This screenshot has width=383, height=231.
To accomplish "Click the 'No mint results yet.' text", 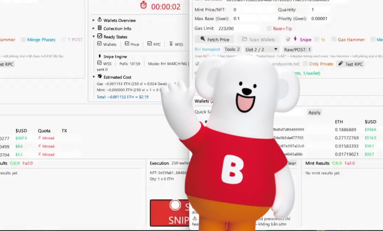I will [322, 173].
